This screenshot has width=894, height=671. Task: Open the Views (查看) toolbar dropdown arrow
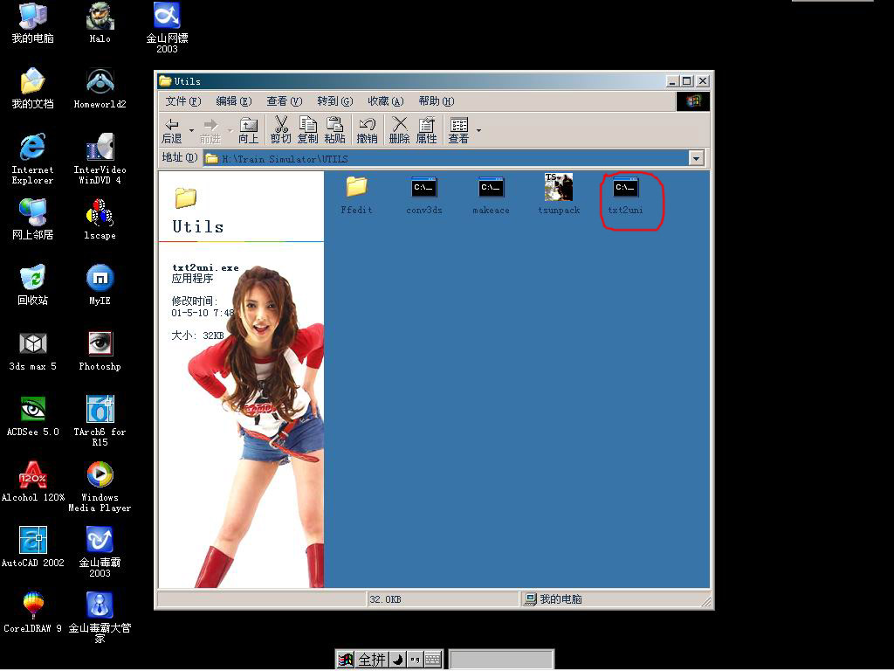pos(478,131)
